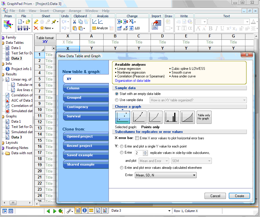Click the red X delete sheet icon
Image resolution: width=260 pixels, height=217 pixels.
coord(36,28)
